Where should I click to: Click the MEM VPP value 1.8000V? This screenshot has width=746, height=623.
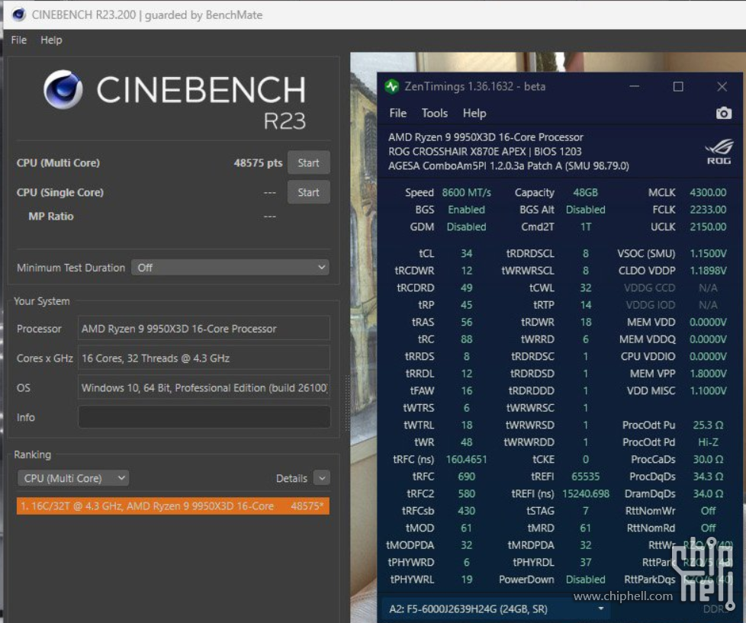(x=708, y=374)
